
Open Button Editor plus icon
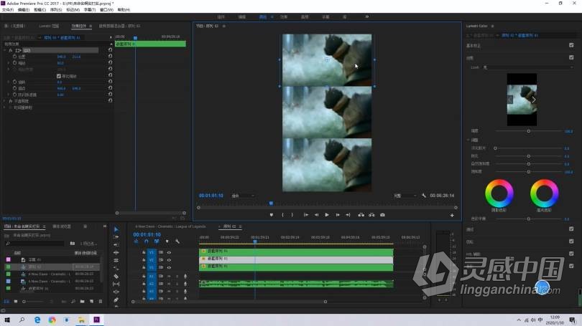(x=452, y=215)
